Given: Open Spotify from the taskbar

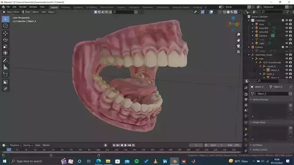Looking at the screenshot, I should coord(137,161).
